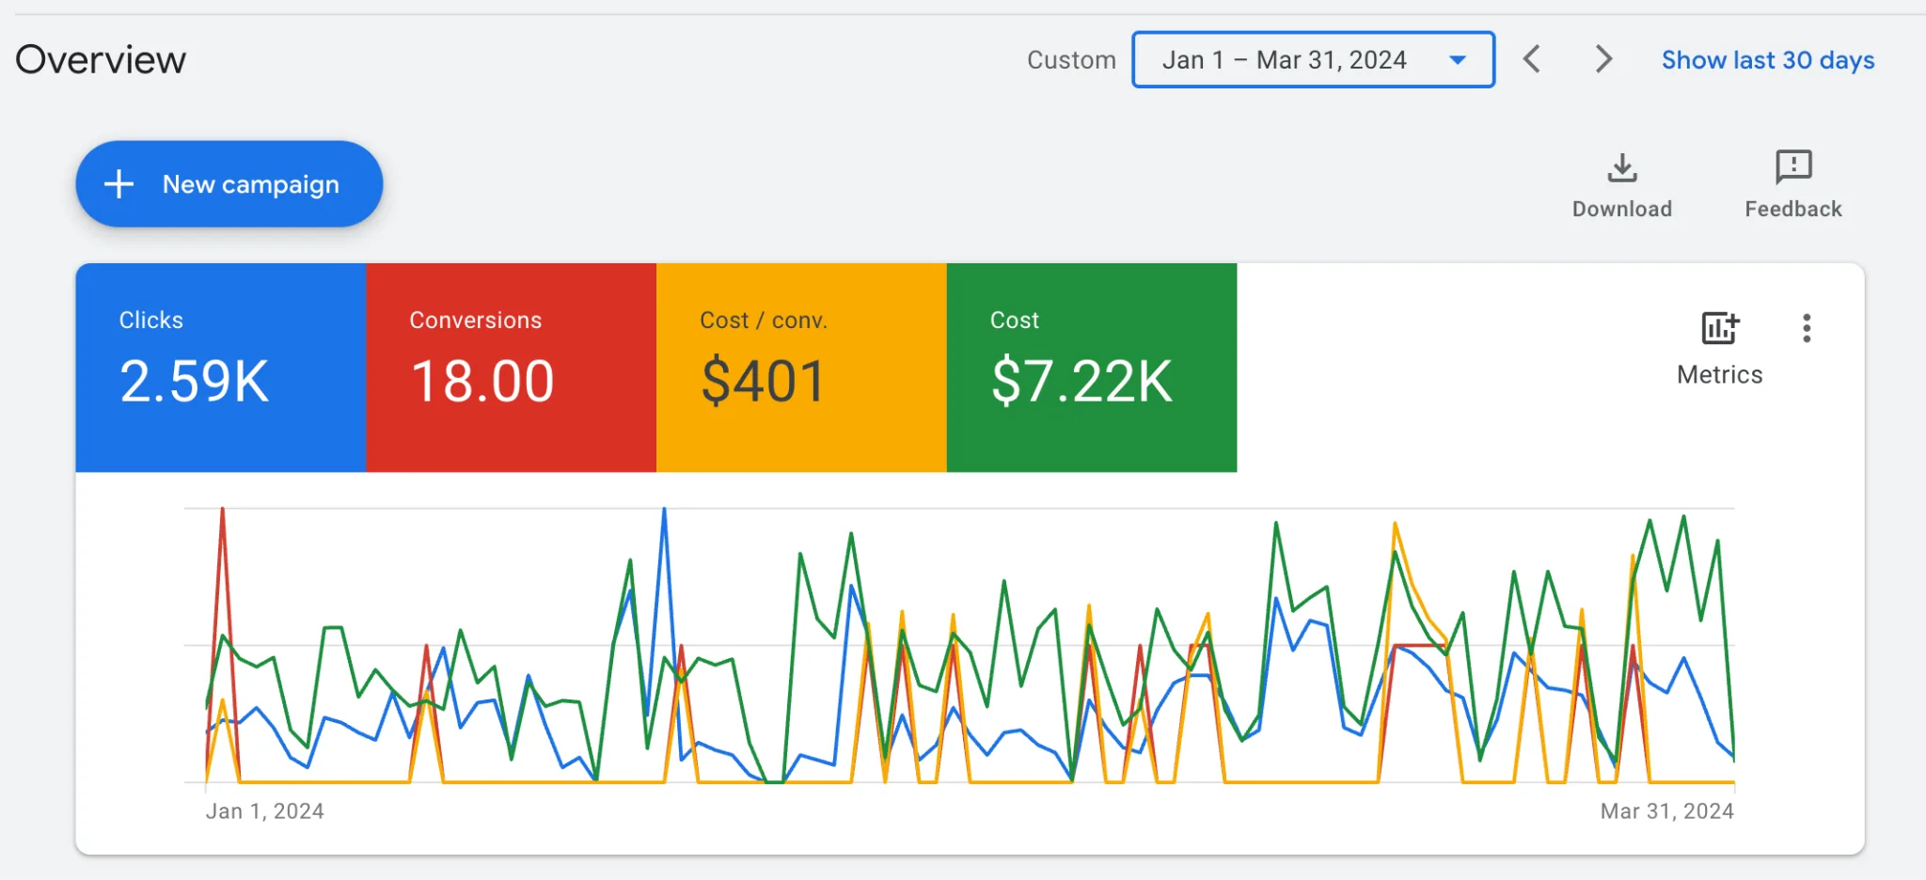
Task: Open the Jan 1 – Mar 31, 2024 date picker
Action: [1313, 59]
